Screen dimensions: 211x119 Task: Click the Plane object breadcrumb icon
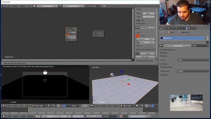tap(169, 32)
